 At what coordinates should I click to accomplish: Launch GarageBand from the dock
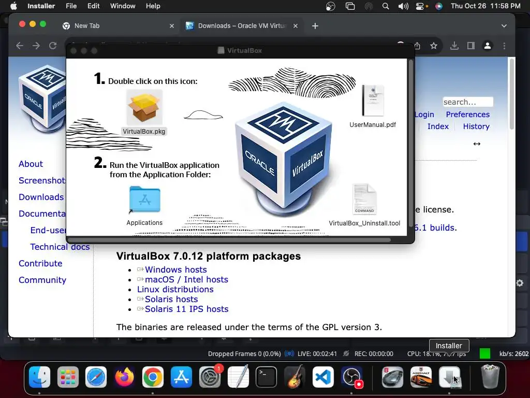tap(295, 377)
